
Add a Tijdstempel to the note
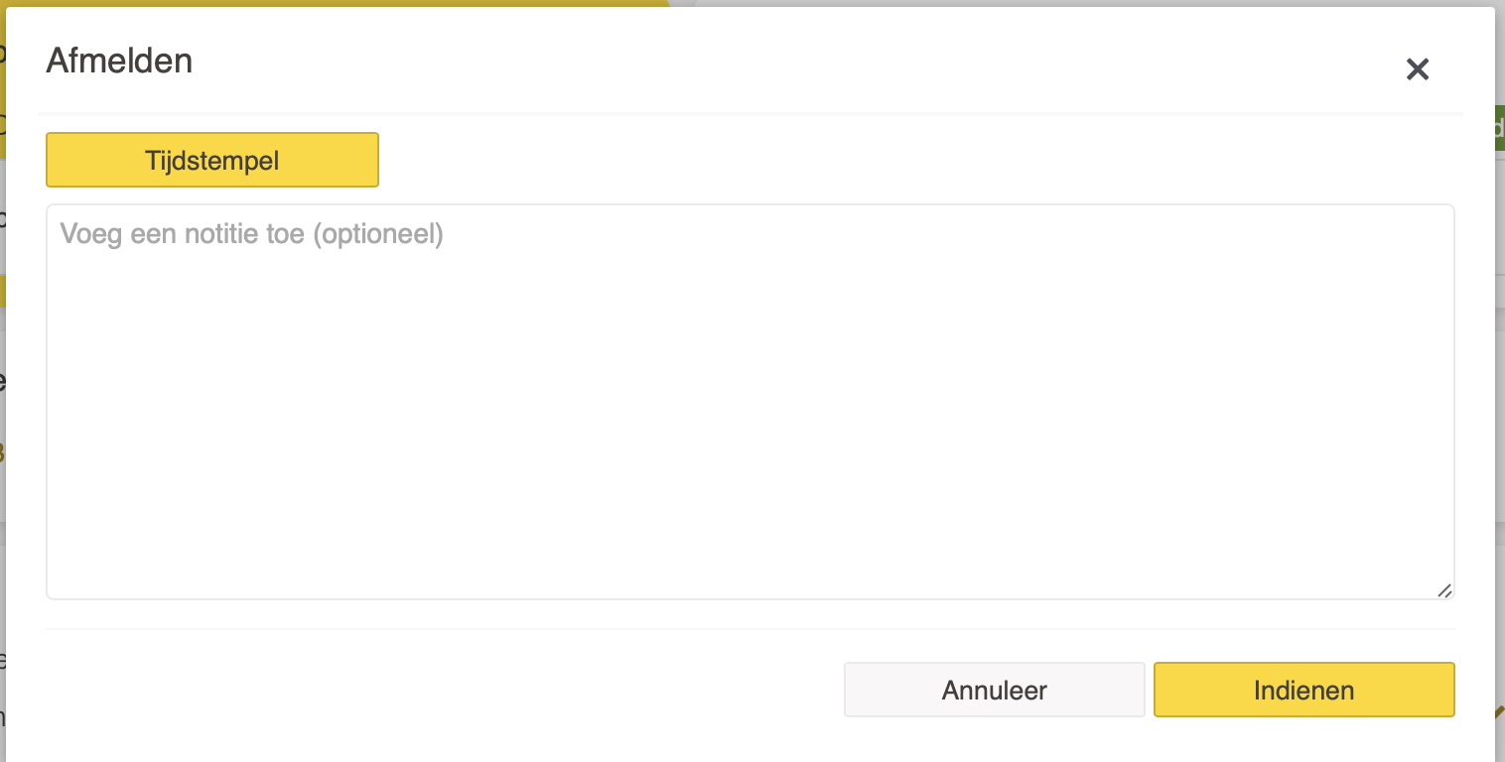pos(212,160)
